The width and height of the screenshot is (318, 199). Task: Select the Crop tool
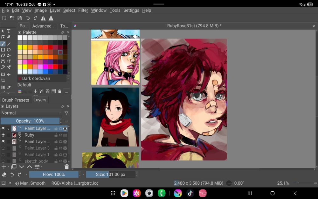click(x=3, y=80)
